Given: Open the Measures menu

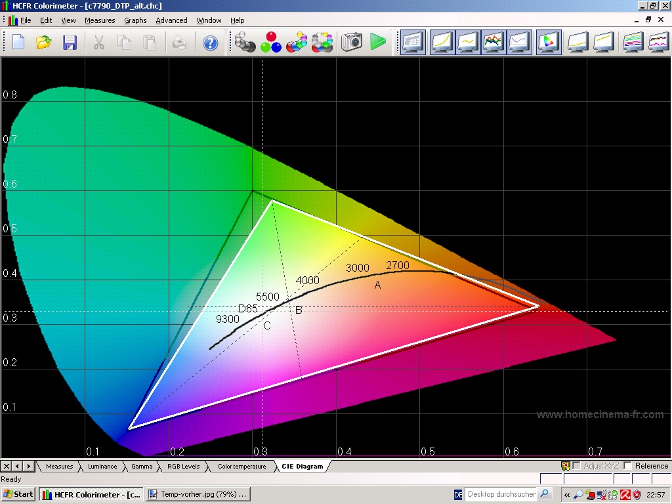Looking at the screenshot, I should [x=100, y=20].
